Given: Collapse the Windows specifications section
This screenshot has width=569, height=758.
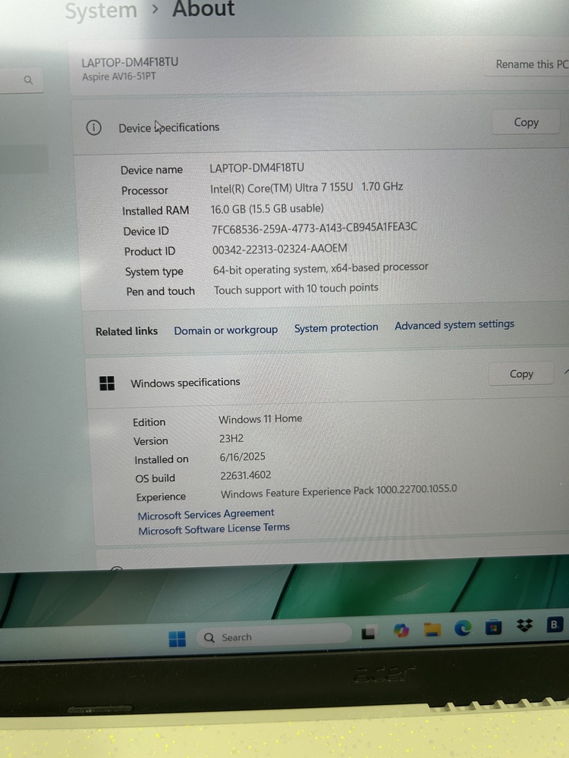Looking at the screenshot, I should [566, 371].
